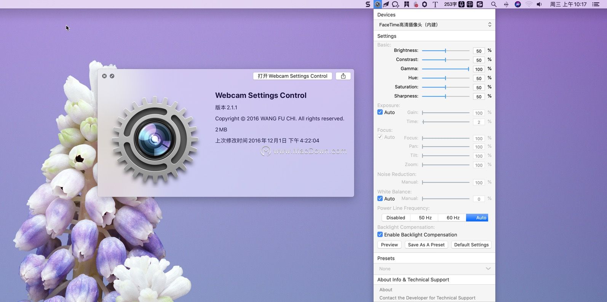The width and height of the screenshot is (607, 302).
Task: Click the Brightness percentage value field
Action: [479, 51]
